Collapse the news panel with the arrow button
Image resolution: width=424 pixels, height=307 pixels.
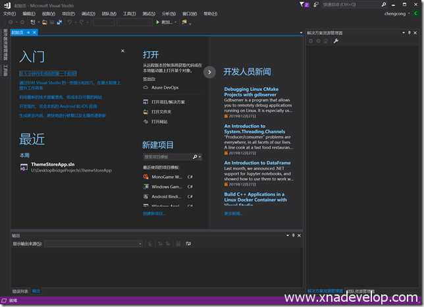(209, 72)
